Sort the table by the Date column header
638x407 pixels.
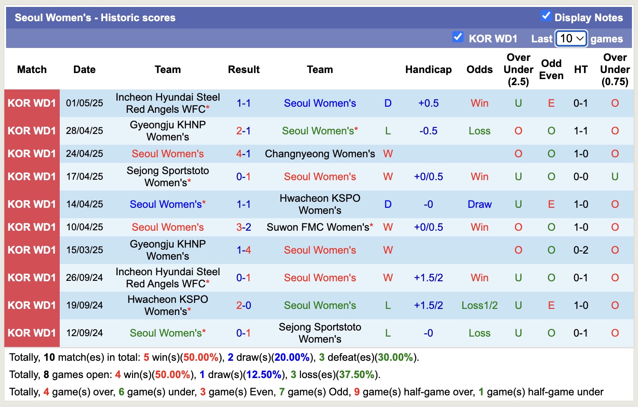click(84, 69)
